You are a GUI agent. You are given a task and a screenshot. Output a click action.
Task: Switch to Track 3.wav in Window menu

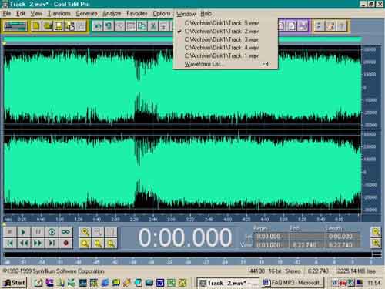(226, 39)
